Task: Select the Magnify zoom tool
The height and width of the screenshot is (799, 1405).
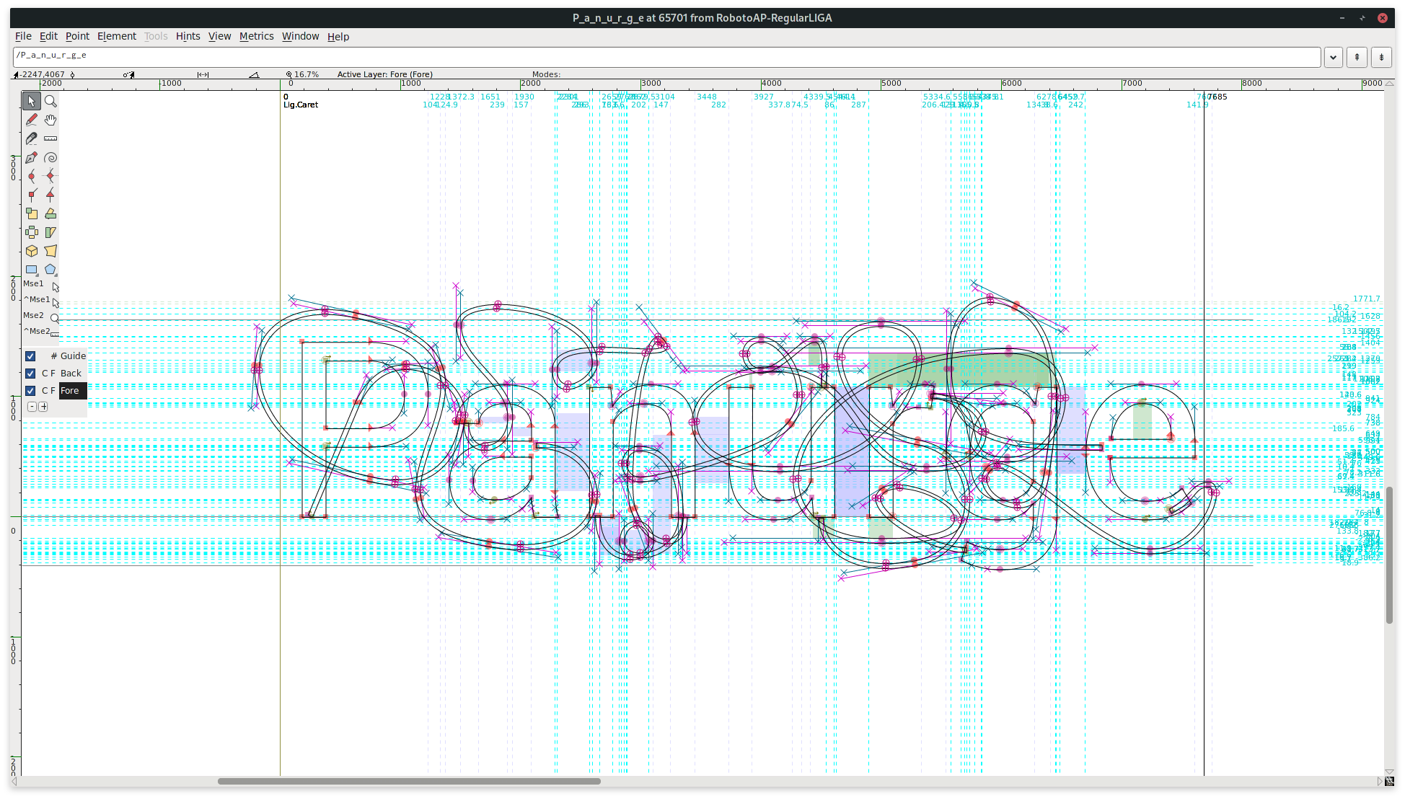Action: coord(50,102)
